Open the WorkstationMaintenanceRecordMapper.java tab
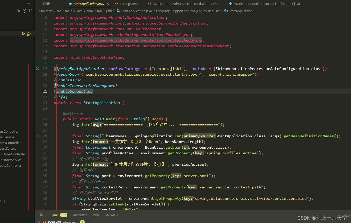This screenshot has height=223, width=351. point(267,4)
